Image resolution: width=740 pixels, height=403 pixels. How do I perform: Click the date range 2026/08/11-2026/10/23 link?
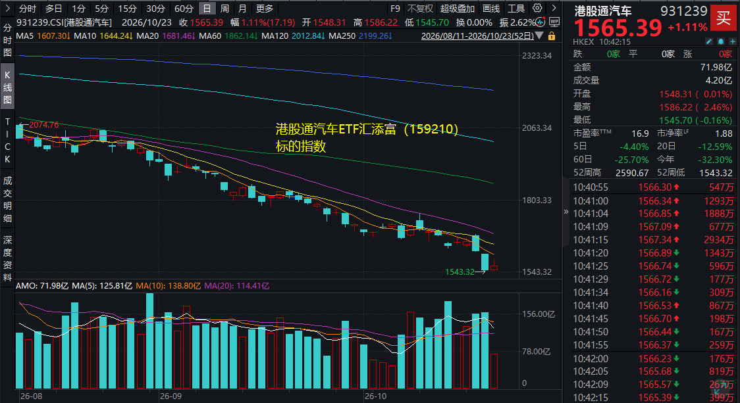tap(477, 36)
